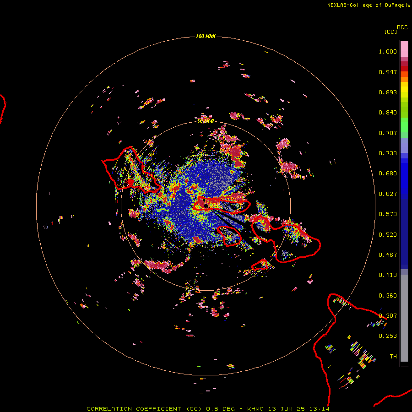Select the 0.413 value on the scale
The height and width of the screenshot is (412, 412).
pyautogui.click(x=388, y=275)
